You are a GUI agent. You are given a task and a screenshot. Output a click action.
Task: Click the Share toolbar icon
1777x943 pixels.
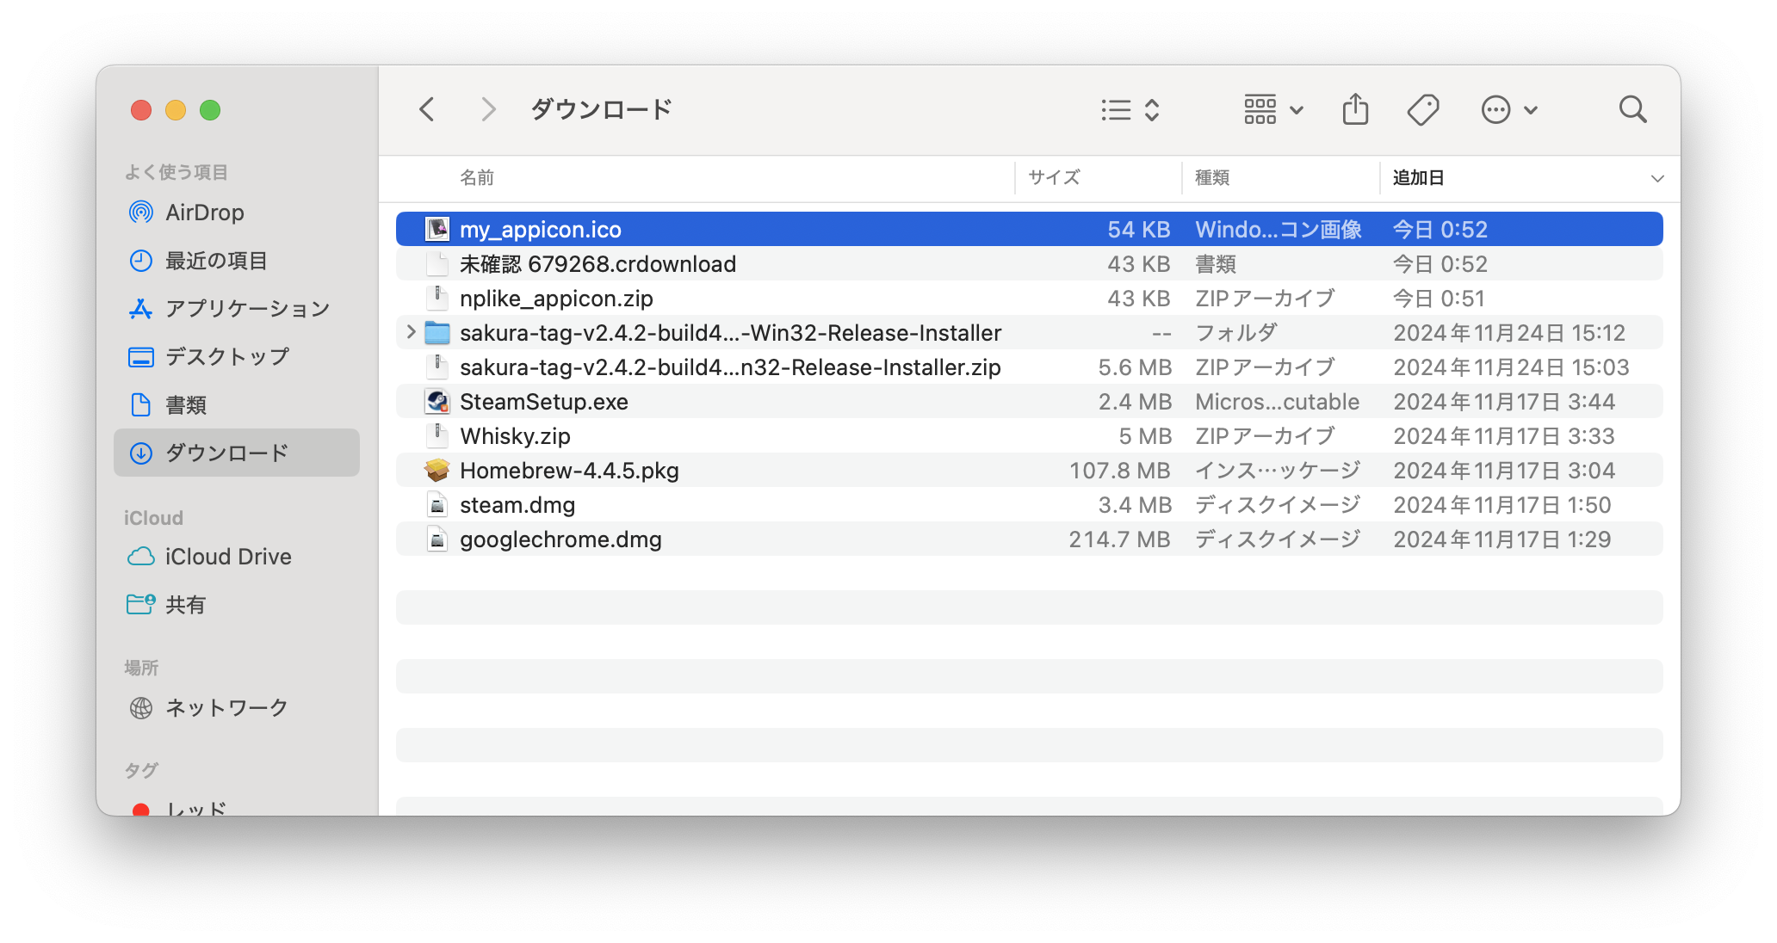(x=1355, y=109)
